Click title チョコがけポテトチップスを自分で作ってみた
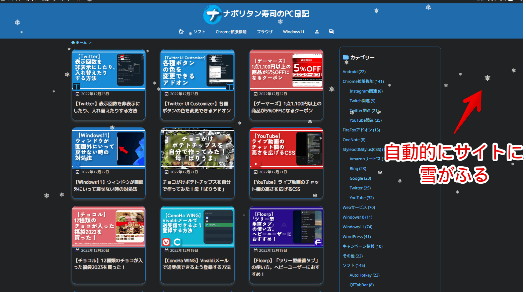 click(x=197, y=186)
